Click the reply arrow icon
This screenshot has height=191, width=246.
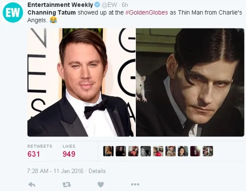tap(32, 185)
